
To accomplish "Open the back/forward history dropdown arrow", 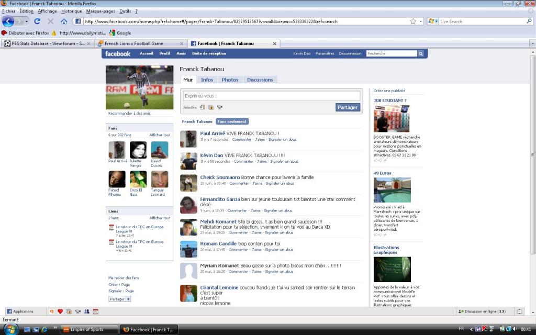I will (x=26, y=21).
